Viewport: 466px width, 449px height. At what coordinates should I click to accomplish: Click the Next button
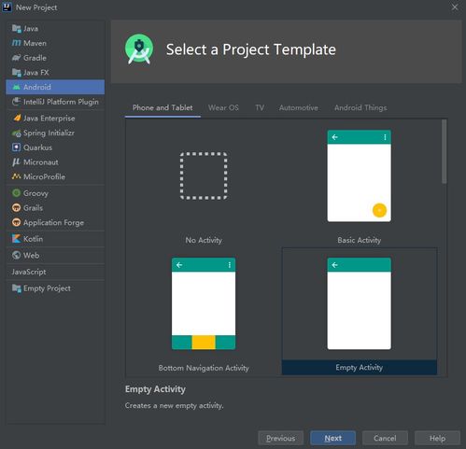332,438
